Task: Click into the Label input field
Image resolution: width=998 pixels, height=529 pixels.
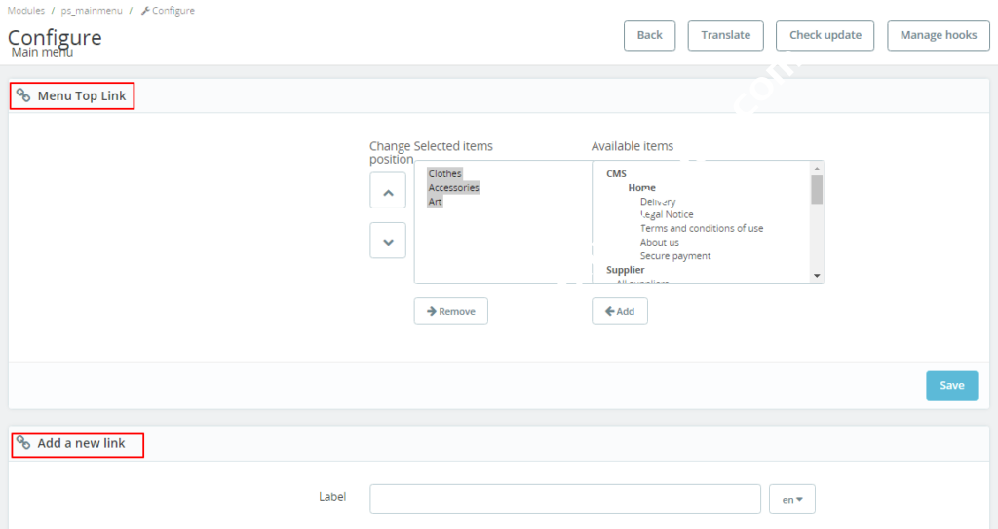Action: tap(564, 499)
